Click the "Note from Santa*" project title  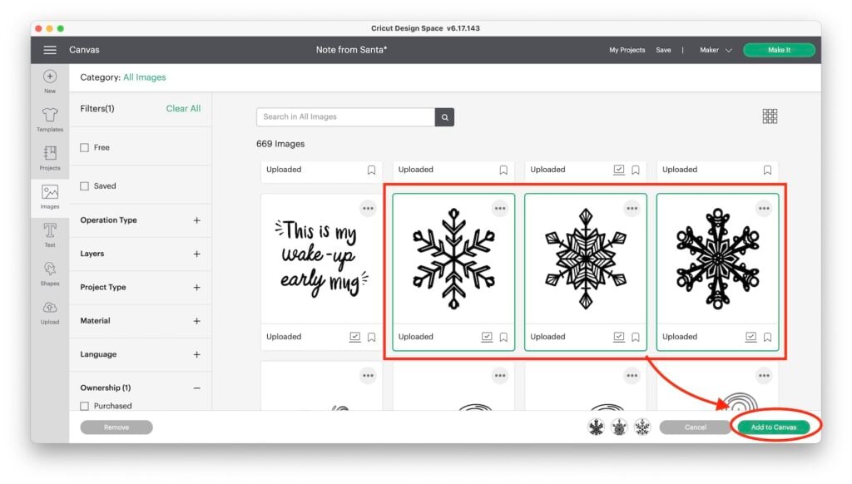[352, 50]
